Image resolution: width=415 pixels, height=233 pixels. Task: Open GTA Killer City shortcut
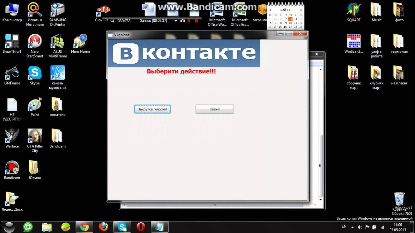[35, 141]
